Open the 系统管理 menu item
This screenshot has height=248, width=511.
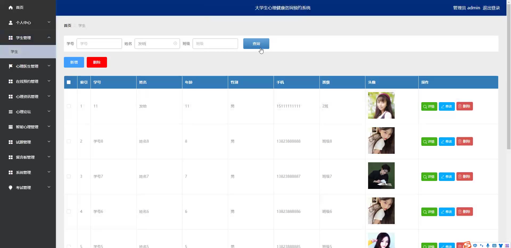[x=28, y=172]
